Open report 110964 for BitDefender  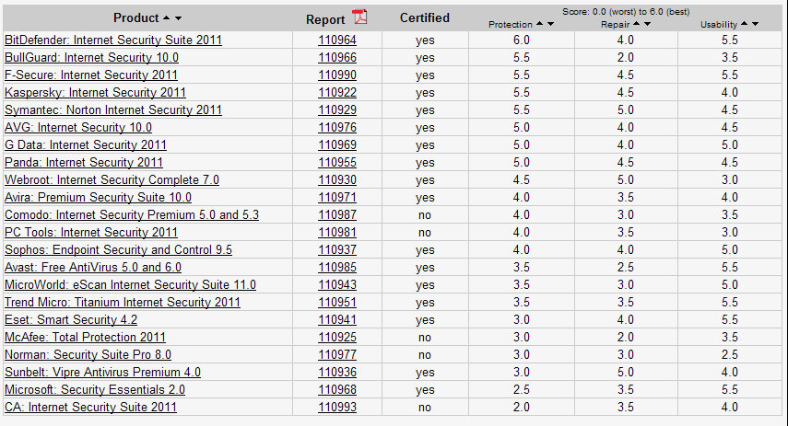click(x=337, y=40)
